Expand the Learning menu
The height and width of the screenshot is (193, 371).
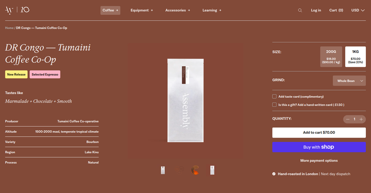(x=212, y=10)
